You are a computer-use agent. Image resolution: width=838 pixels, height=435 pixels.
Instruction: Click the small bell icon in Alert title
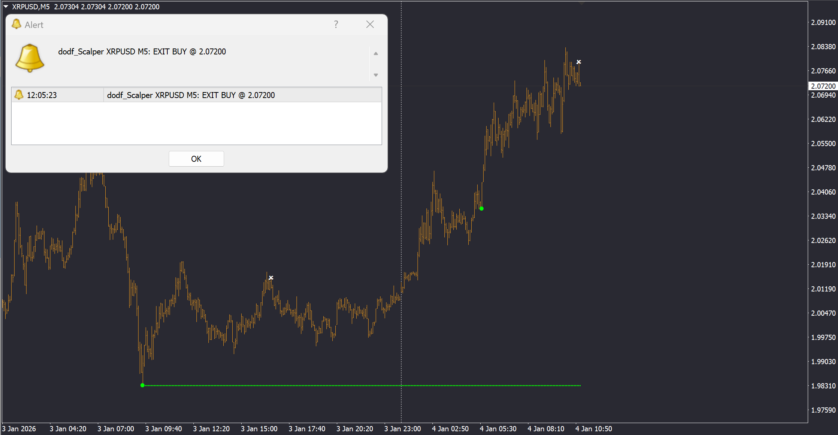[x=16, y=24]
